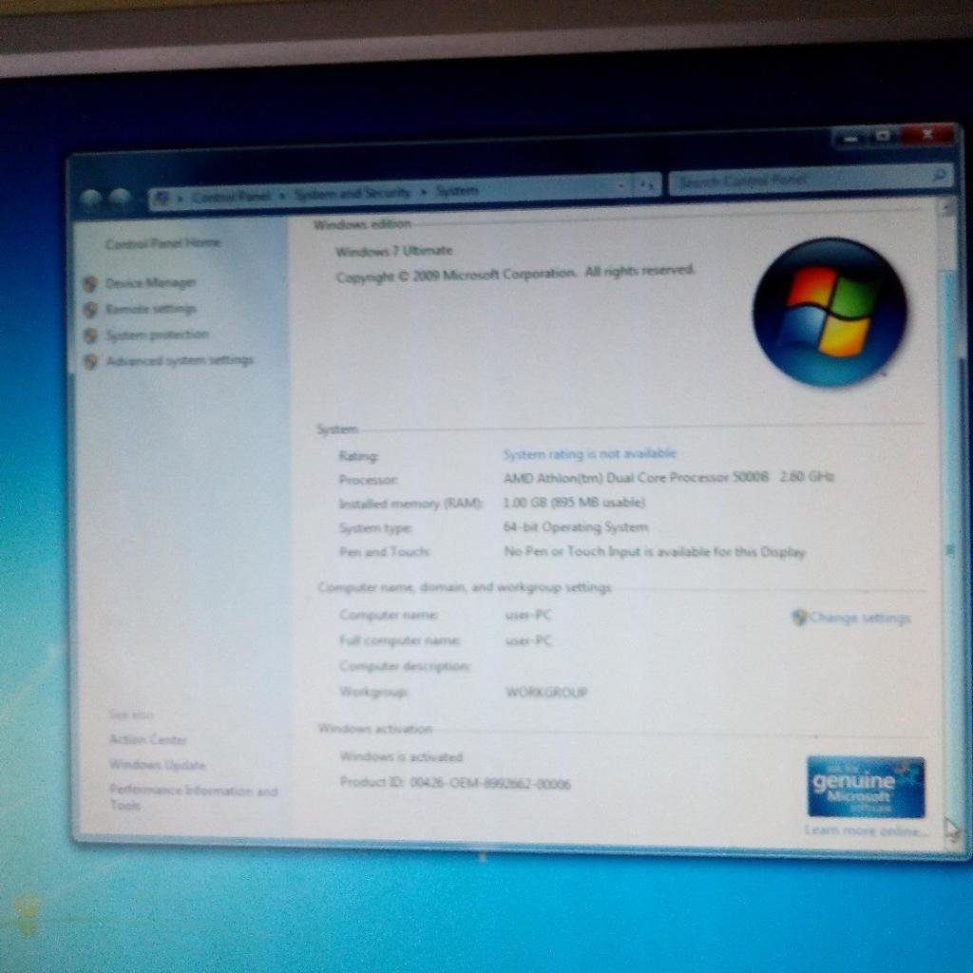
Task: Open Windows Update from See also
Action: coord(158,765)
